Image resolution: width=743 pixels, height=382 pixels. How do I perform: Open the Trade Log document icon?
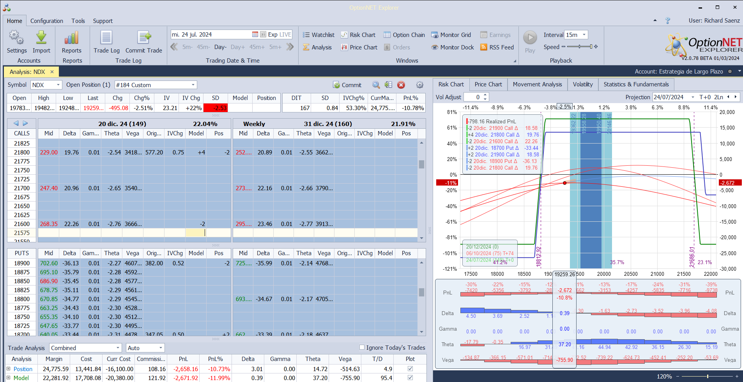[106, 38]
